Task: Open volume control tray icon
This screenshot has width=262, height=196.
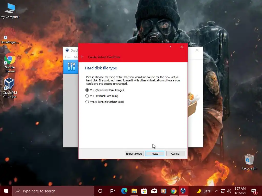Action: [x=229, y=191]
